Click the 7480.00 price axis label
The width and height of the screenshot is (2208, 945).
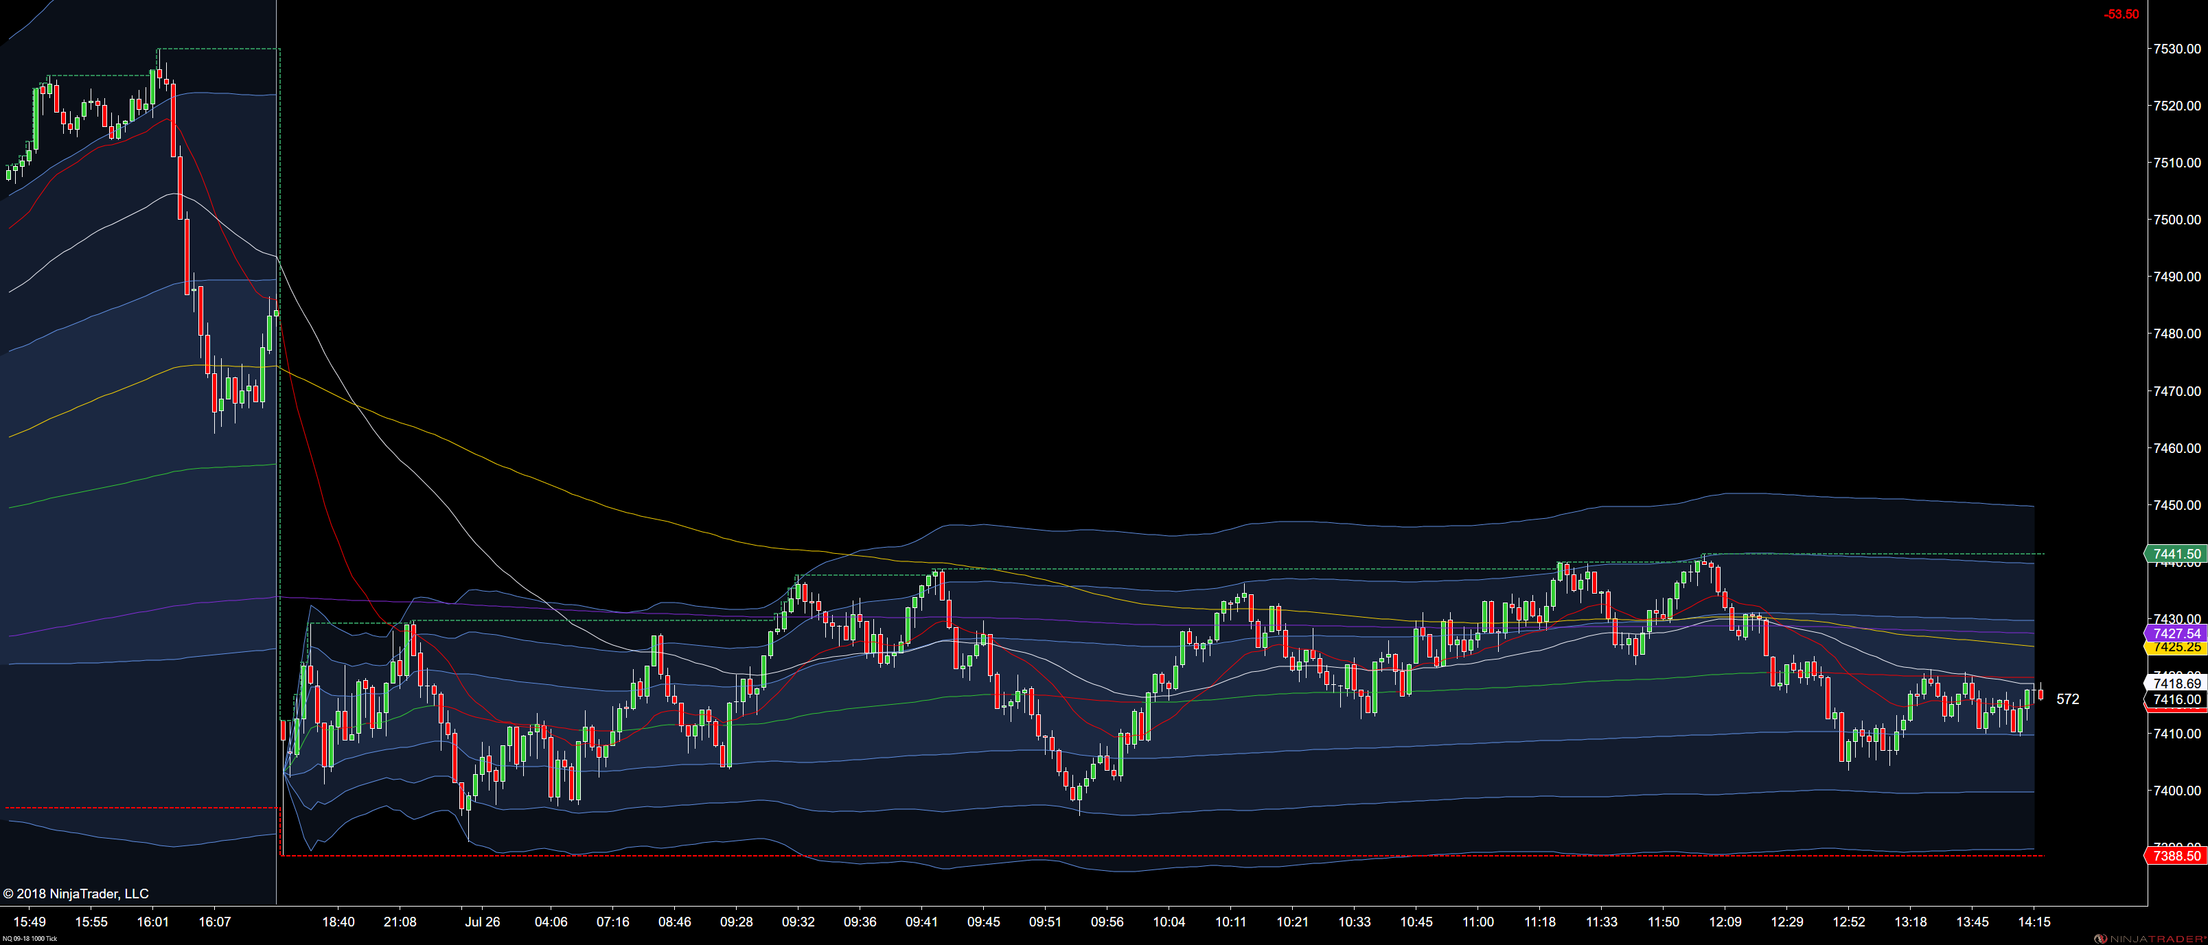2177,334
